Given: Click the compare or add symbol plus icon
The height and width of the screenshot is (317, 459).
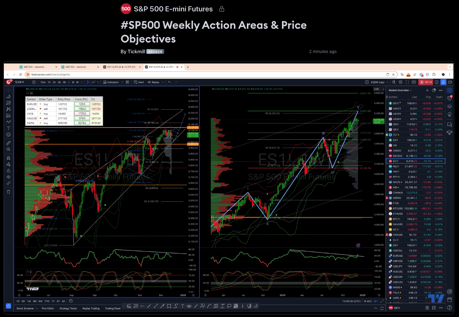Looking at the screenshot, I should [34, 82].
